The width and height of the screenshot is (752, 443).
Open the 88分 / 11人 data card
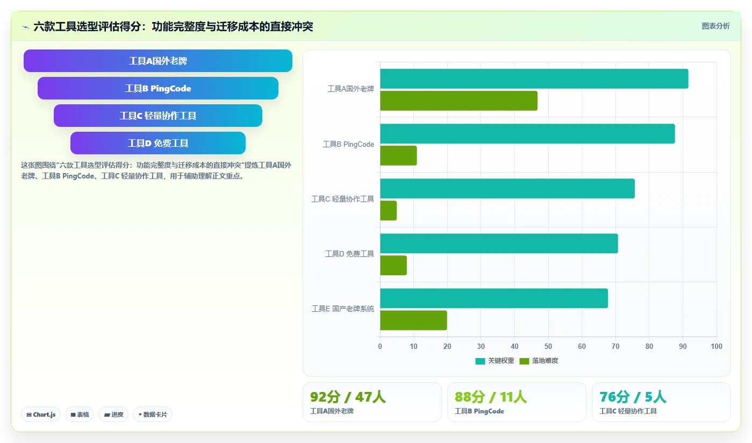pyautogui.click(x=517, y=402)
